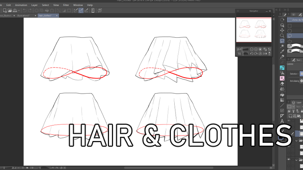Click the Redo arrow

tap(30, 10)
